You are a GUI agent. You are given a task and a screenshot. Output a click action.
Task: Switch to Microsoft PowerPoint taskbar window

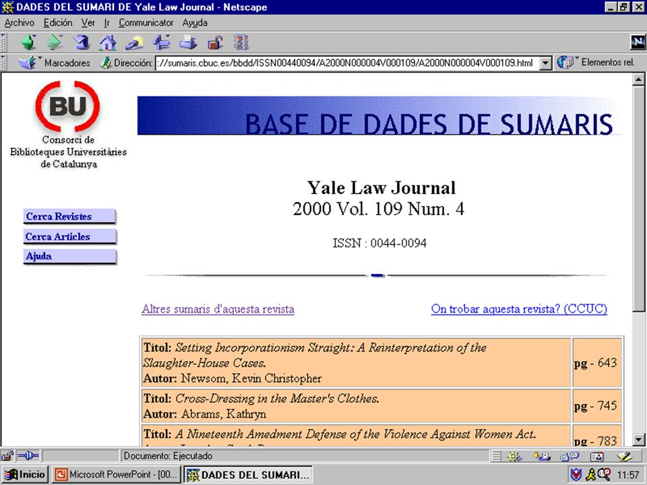tap(117, 475)
